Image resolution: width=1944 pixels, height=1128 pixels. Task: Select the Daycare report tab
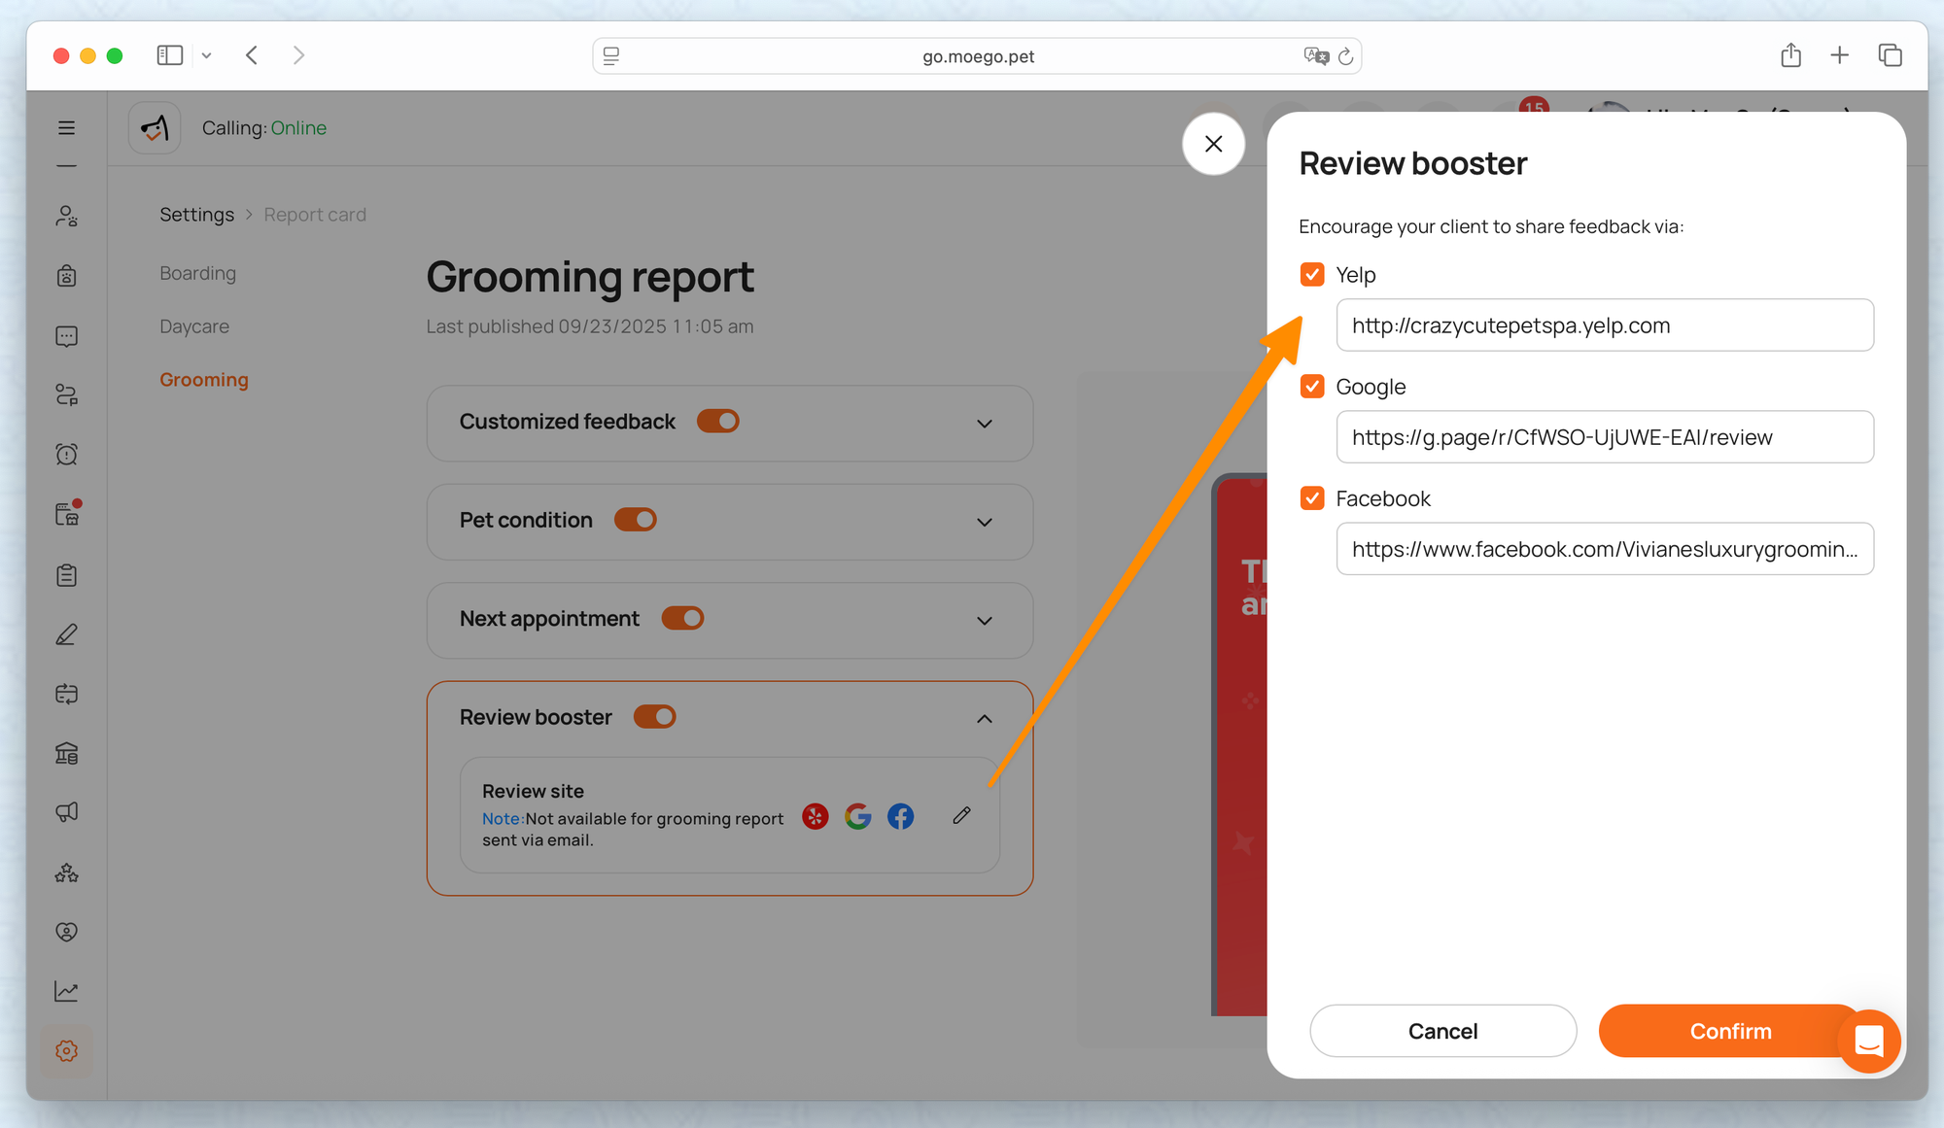(x=194, y=326)
